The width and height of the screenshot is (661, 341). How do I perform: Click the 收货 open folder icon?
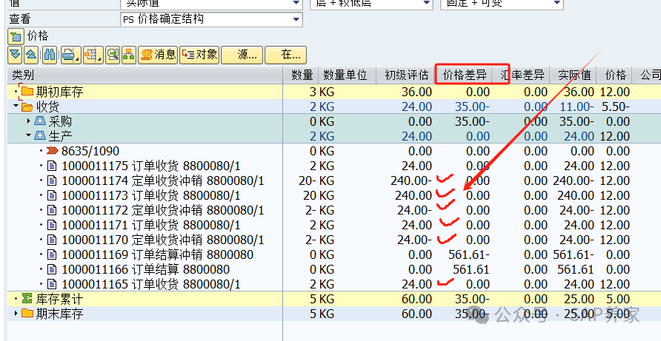point(27,107)
